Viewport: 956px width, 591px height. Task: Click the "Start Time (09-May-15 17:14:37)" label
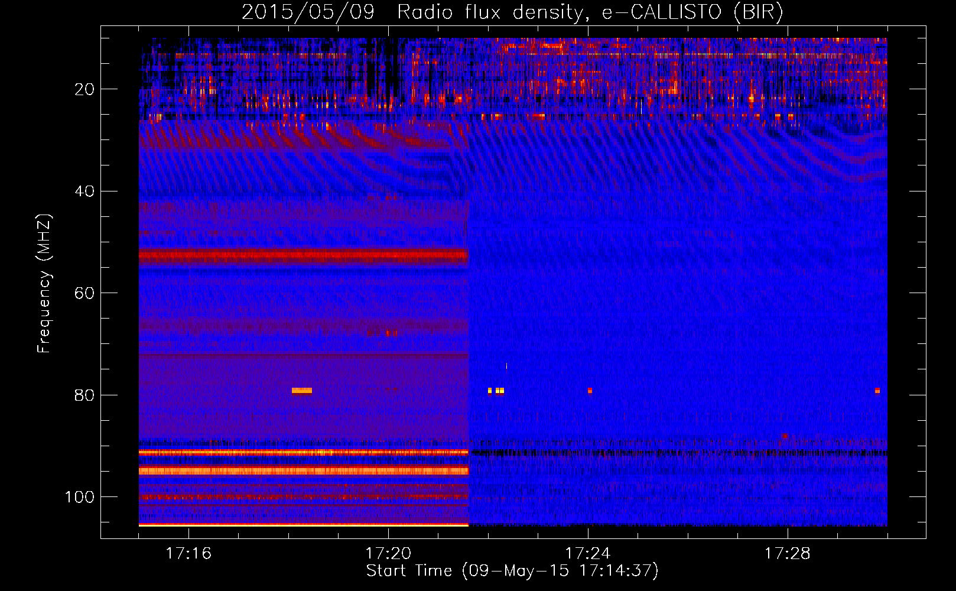512,571
